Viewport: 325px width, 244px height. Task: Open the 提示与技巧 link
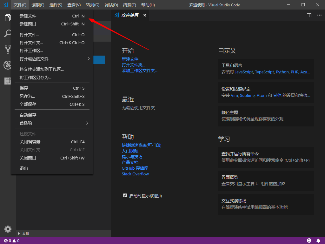point(132,157)
